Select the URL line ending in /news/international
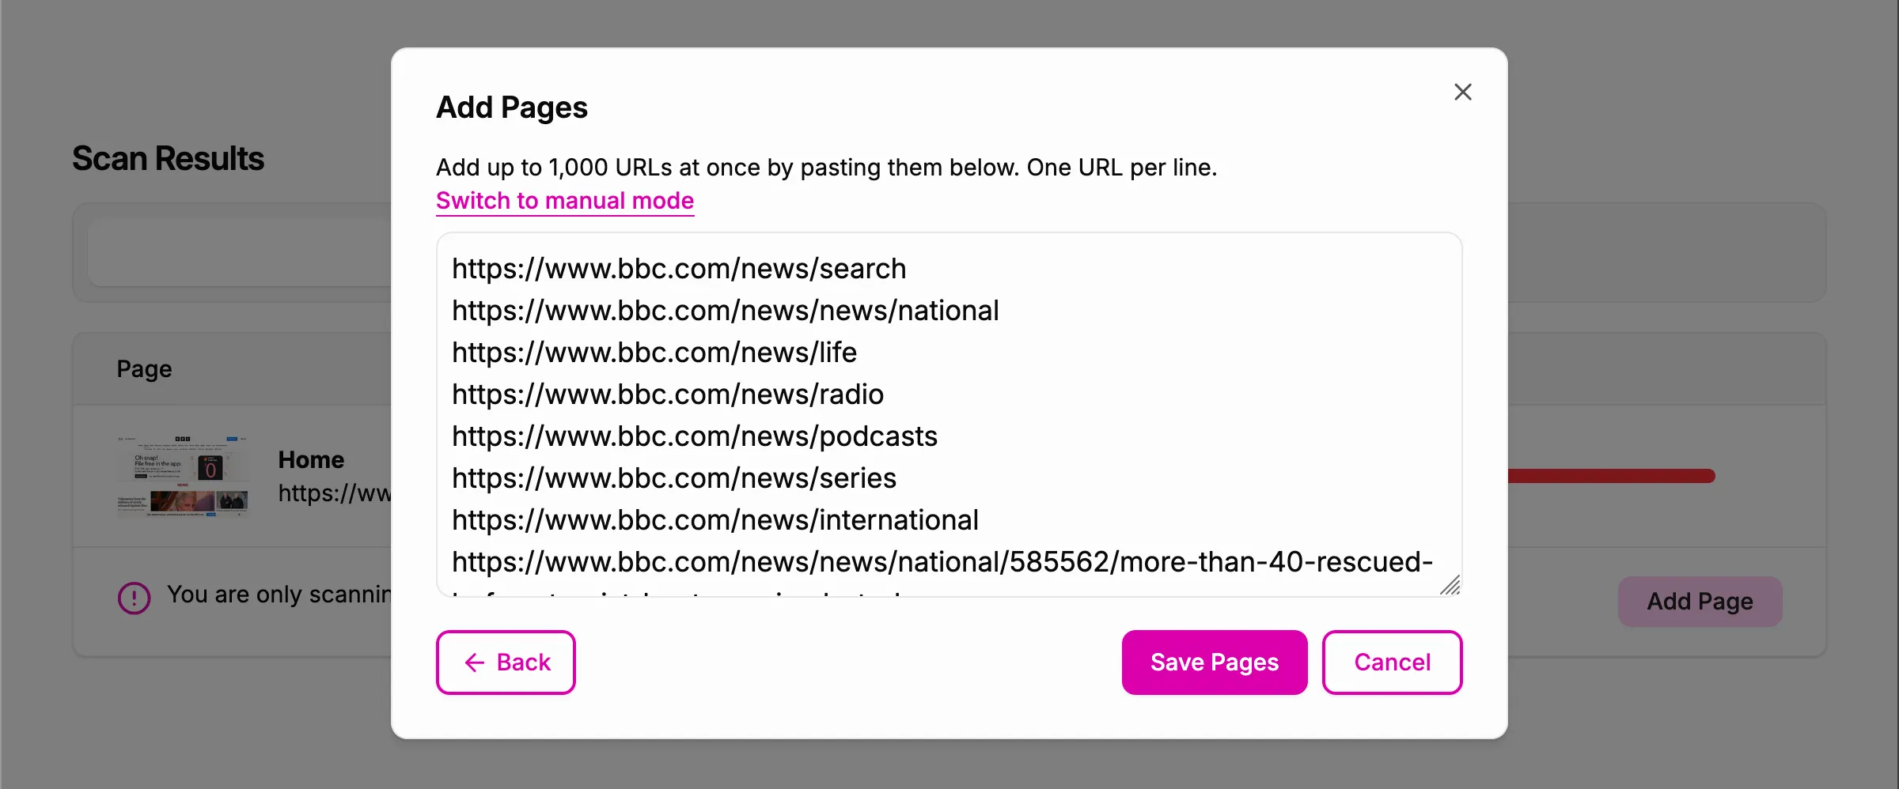The width and height of the screenshot is (1899, 789). point(714,519)
